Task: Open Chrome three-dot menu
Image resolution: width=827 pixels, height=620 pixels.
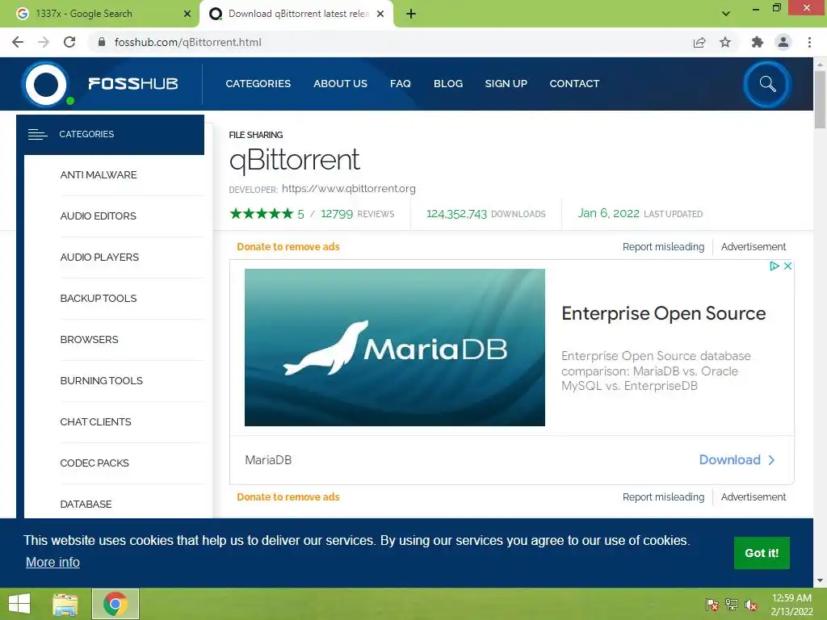Action: pyautogui.click(x=809, y=42)
